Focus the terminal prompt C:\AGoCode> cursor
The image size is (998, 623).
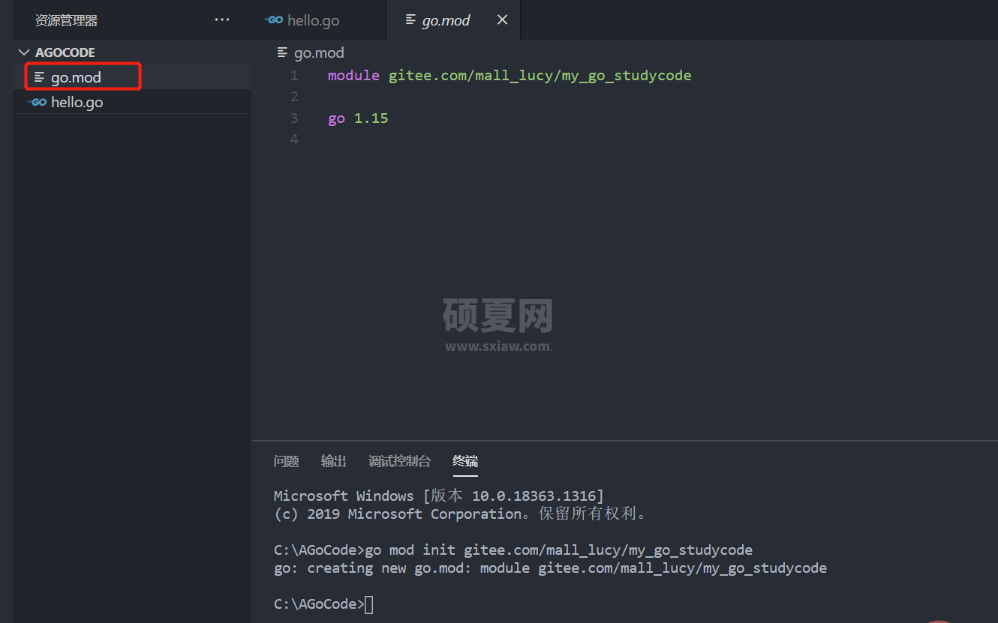(368, 604)
